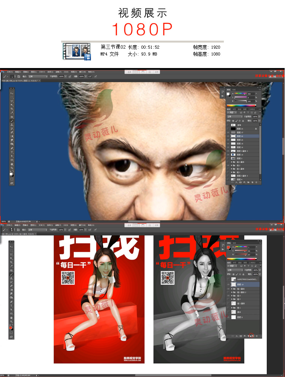Create a new group in face-portrait Layers panel

point(248,182)
